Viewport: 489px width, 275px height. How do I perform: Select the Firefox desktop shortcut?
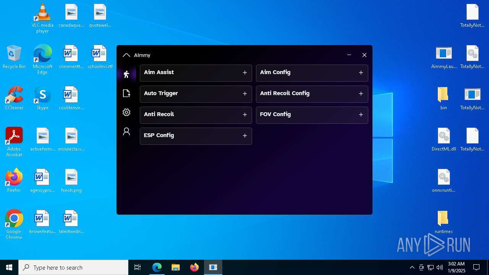pyautogui.click(x=14, y=180)
